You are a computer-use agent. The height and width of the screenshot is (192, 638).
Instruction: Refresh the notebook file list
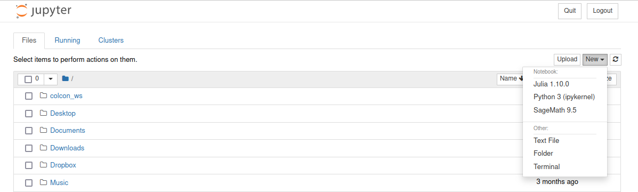616,59
